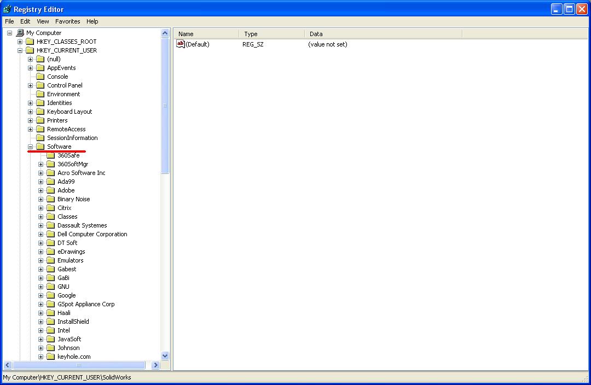This screenshot has height=385, width=591.
Task: Select the DT Soft key
Action: 67,243
